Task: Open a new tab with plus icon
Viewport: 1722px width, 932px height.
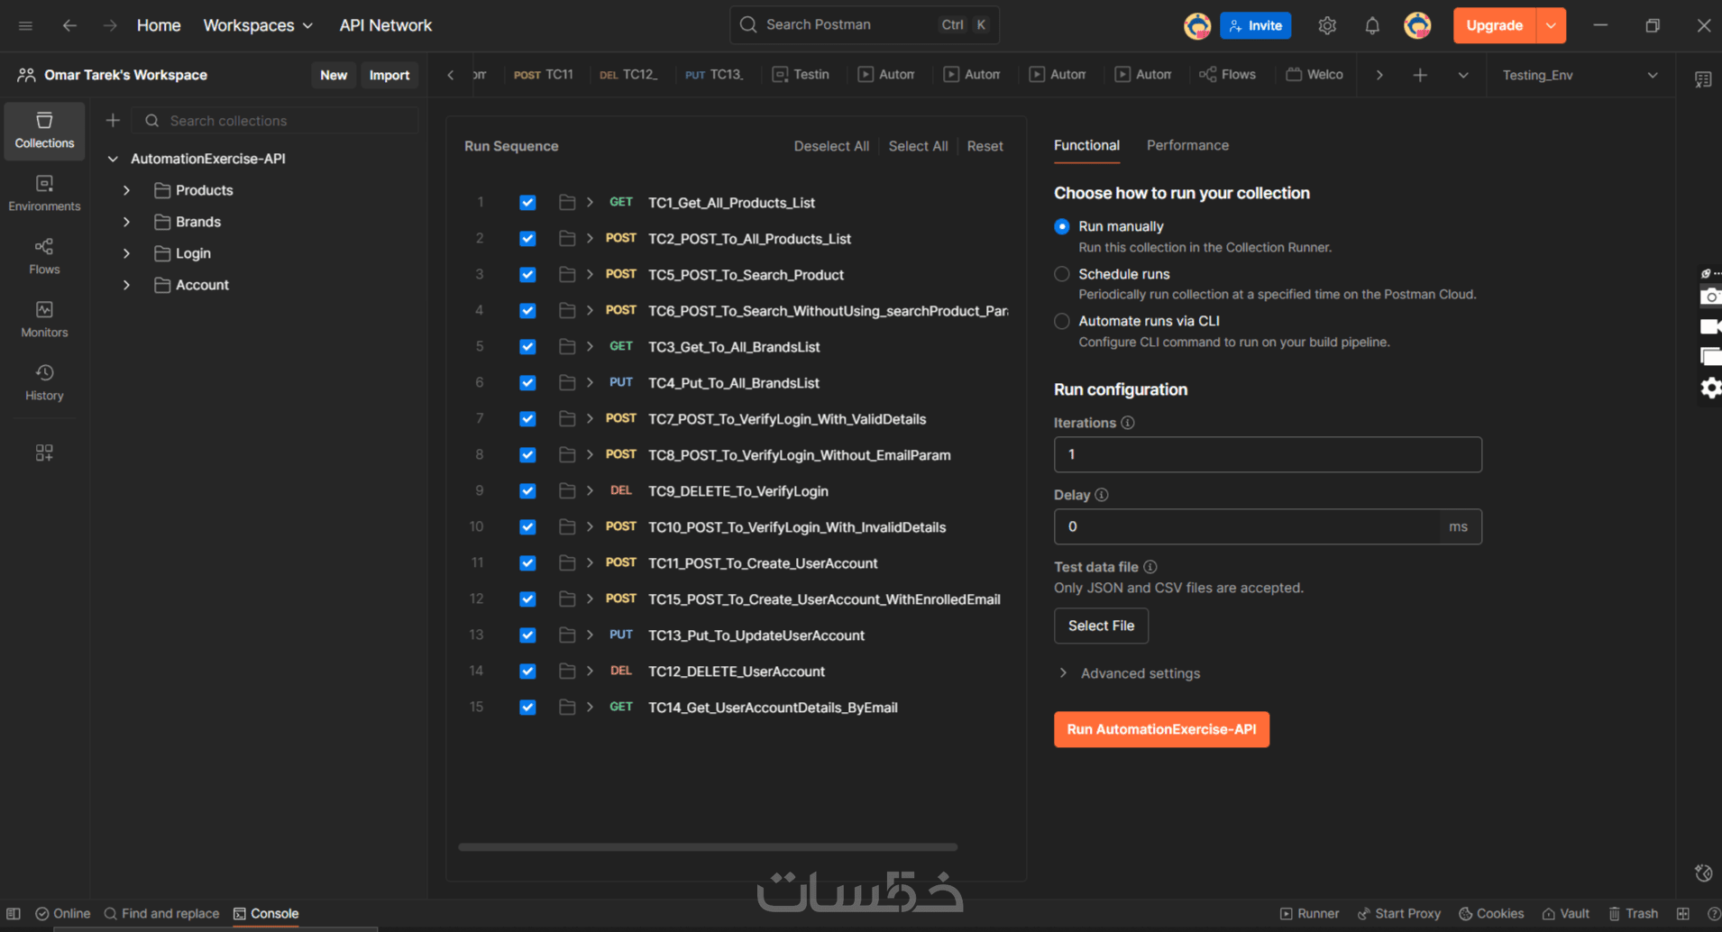Action: tap(1420, 75)
